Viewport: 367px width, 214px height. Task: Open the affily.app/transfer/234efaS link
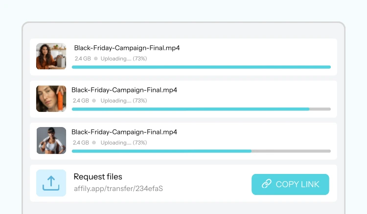coord(118,188)
